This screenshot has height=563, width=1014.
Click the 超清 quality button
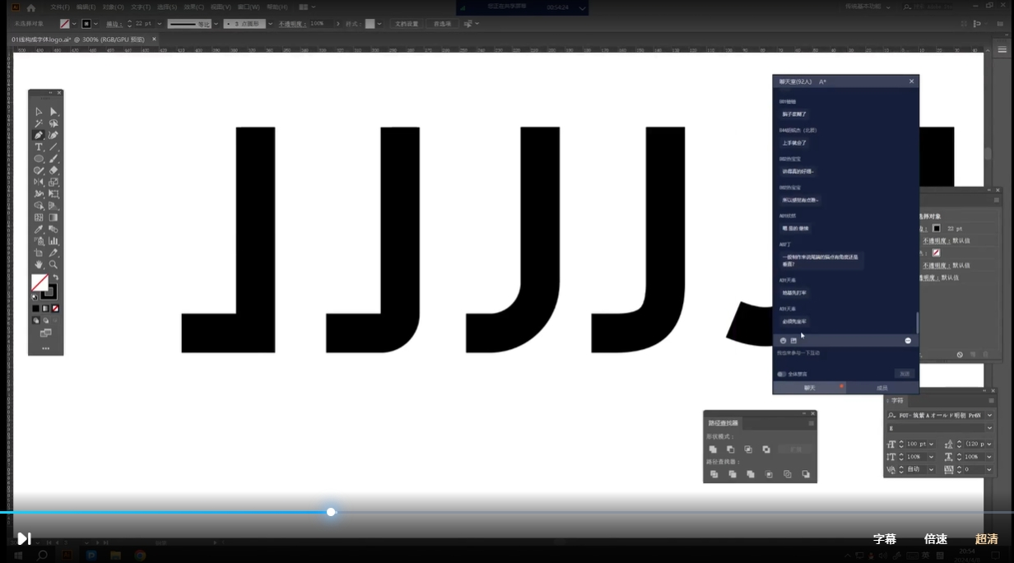pyautogui.click(x=986, y=539)
